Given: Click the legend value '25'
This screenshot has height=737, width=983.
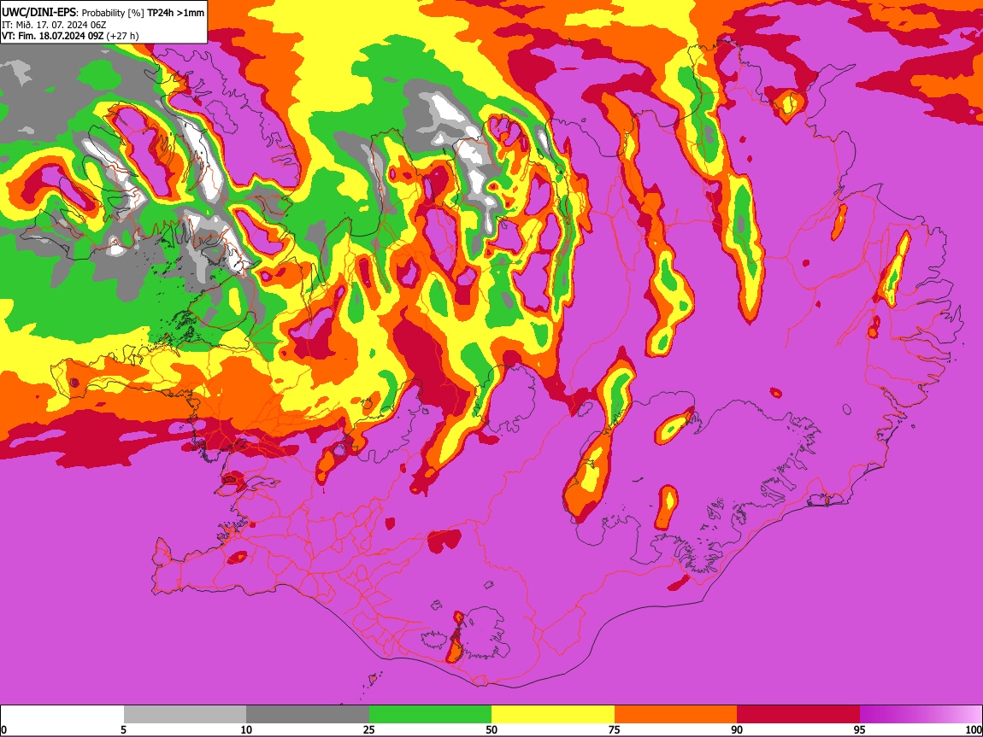Looking at the screenshot, I should [369, 730].
